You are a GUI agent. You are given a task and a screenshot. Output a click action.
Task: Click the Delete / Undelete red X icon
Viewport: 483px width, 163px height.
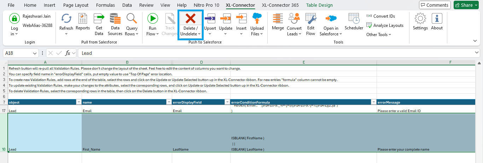click(x=190, y=19)
